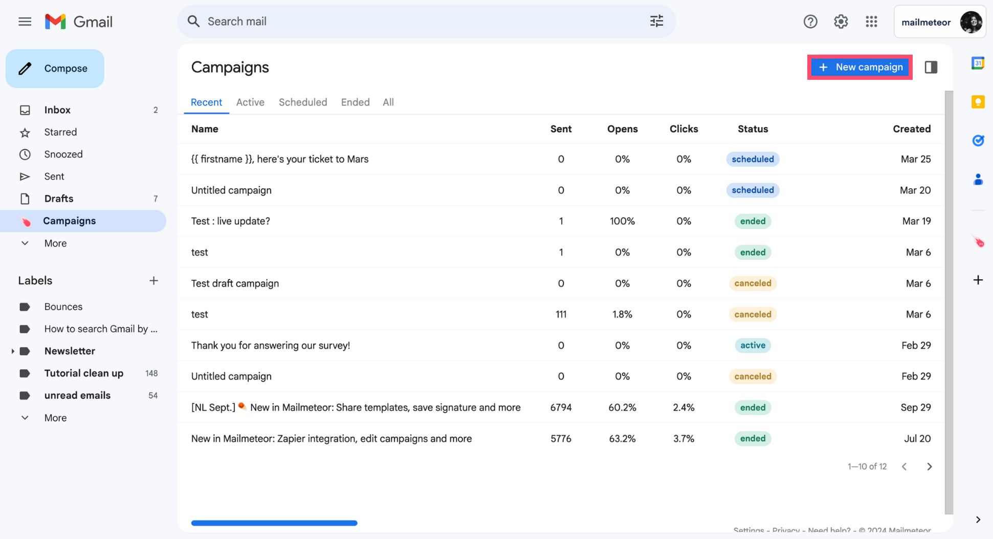Expand the Newsletter label arrow
This screenshot has width=993, height=539.
(x=12, y=351)
